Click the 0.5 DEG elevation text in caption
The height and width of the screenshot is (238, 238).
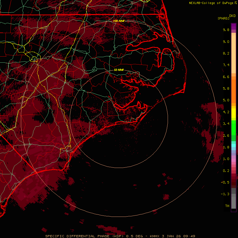click(x=135, y=236)
